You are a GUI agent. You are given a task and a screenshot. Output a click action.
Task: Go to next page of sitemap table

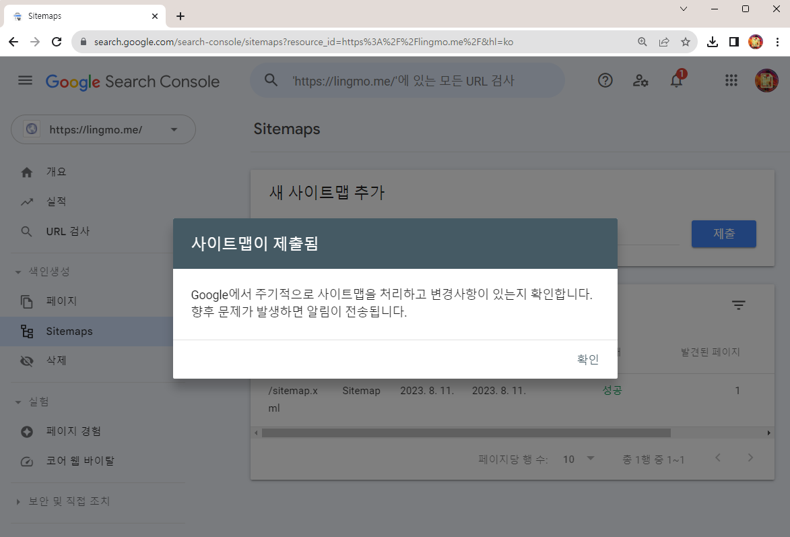click(x=750, y=458)
